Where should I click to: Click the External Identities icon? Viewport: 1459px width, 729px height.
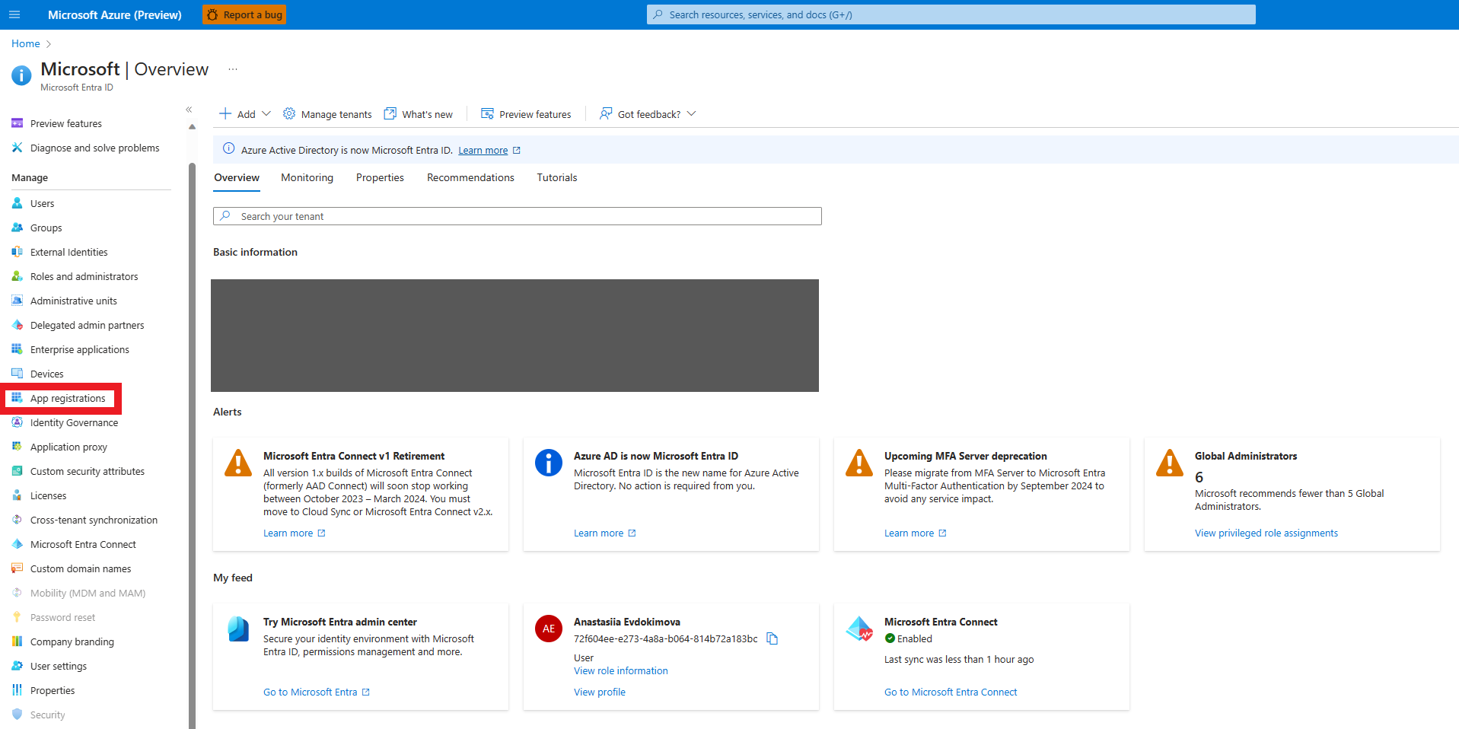[17, 252]
